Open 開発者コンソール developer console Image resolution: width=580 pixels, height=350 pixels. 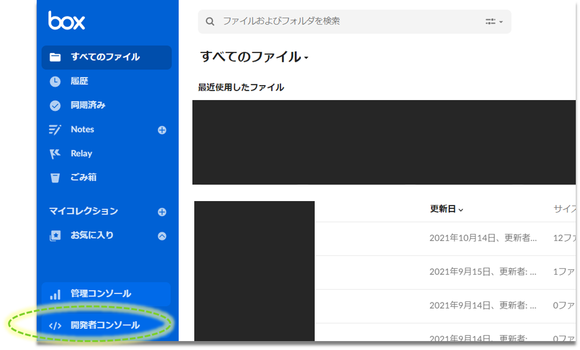coord(105,325)
